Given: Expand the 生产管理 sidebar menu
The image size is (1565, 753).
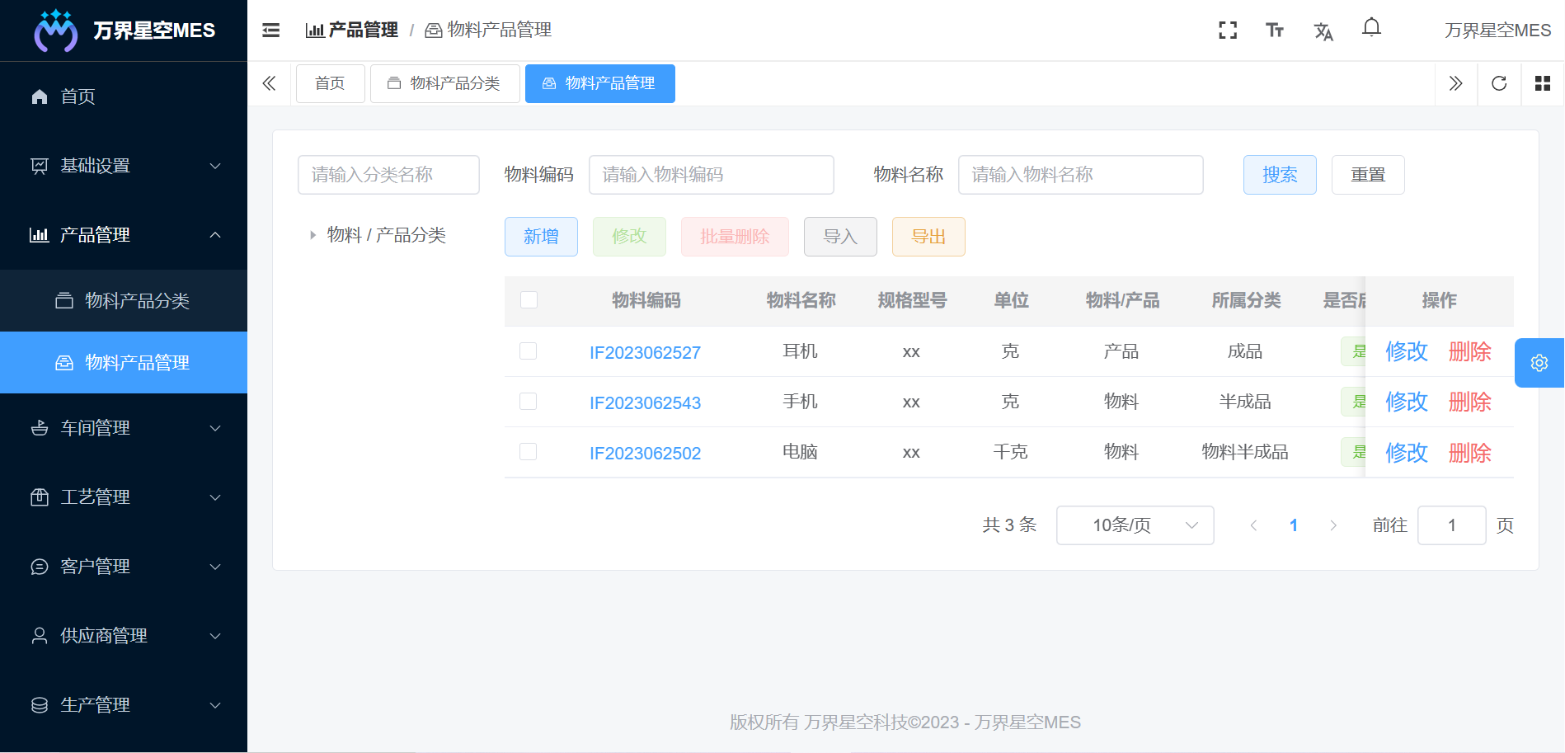Looking at the screenshot, I should coord(95,705).
